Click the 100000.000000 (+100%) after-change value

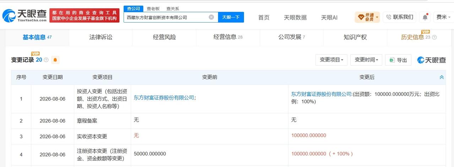point(322,154)
